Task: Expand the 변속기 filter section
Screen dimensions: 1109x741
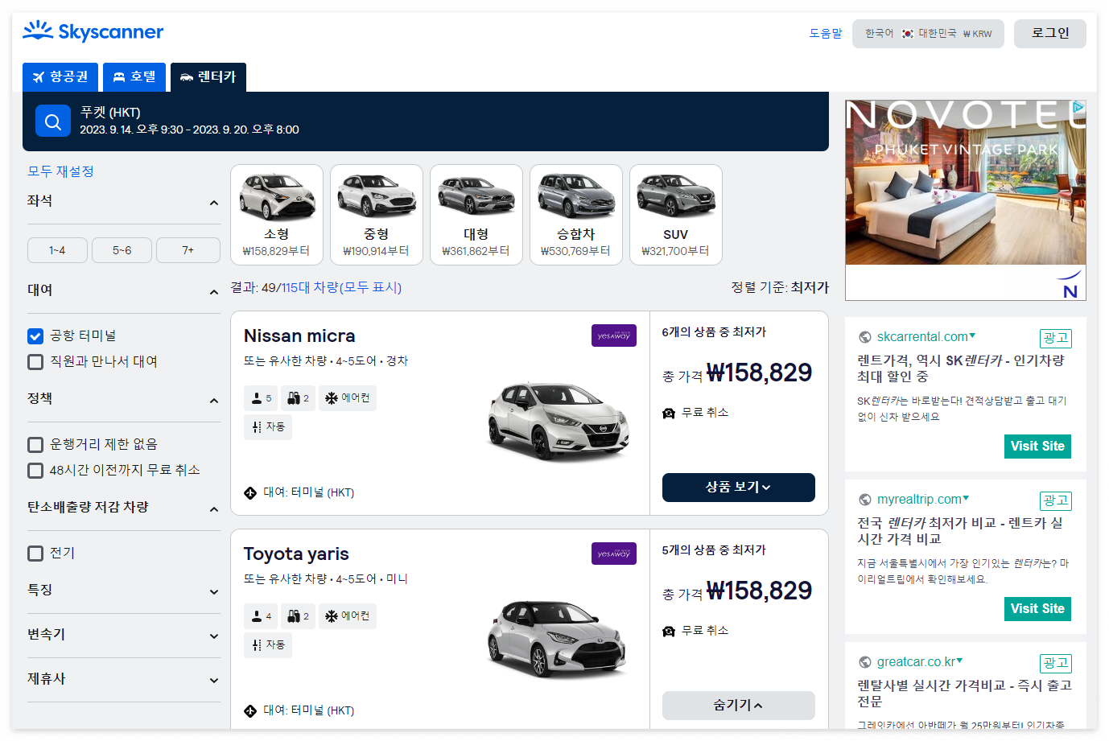Action: click(x=214, y=636)
